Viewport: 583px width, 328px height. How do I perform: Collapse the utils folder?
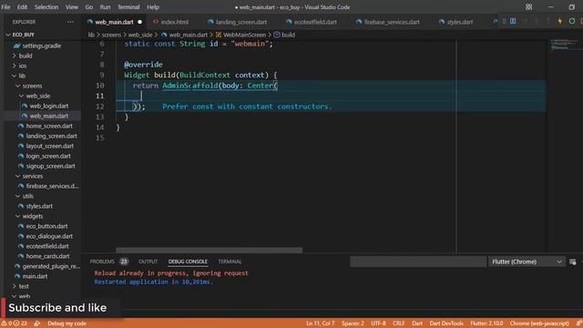(x=27, y=197)
